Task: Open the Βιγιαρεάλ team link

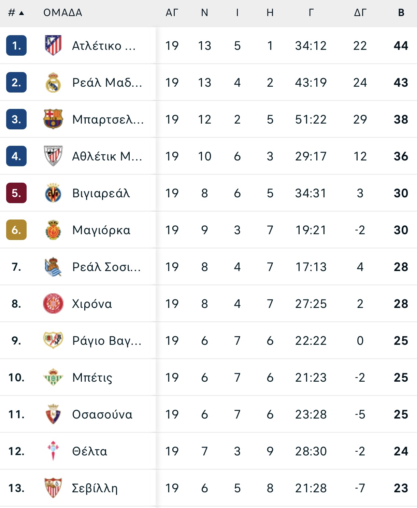Action: (101, 193)
